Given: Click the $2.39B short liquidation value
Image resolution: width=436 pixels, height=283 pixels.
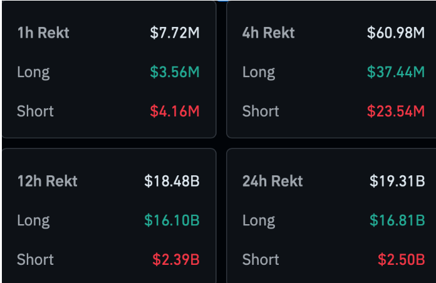Looking at the screenshot, I should (x=175, y=259).
